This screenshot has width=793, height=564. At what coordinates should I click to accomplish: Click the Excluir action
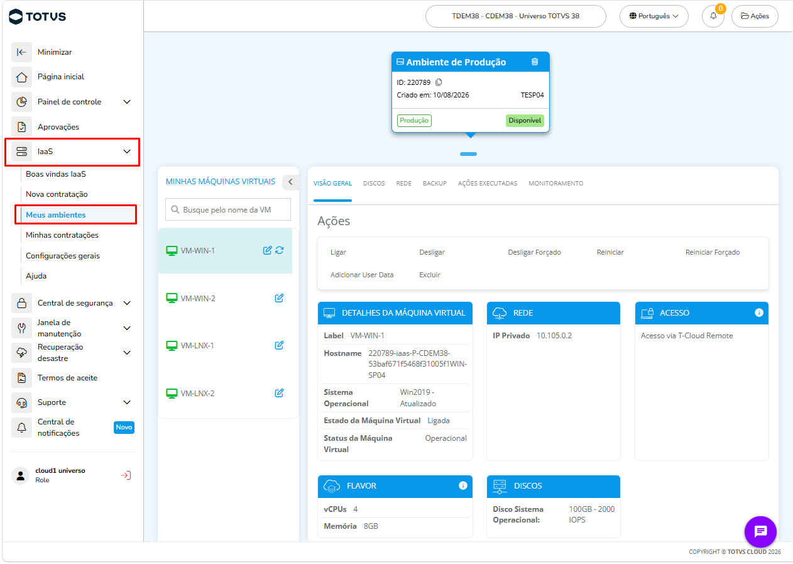(430, 275)
